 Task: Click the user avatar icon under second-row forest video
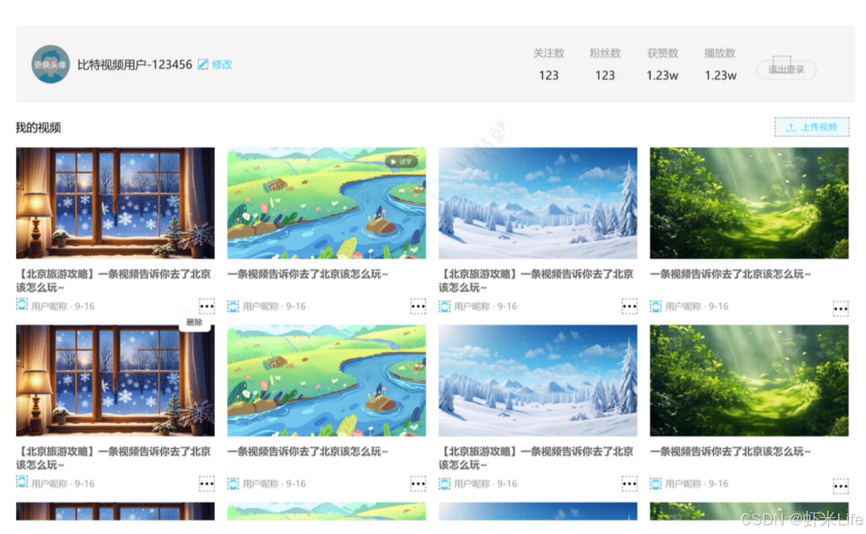[x=655, y=483]
